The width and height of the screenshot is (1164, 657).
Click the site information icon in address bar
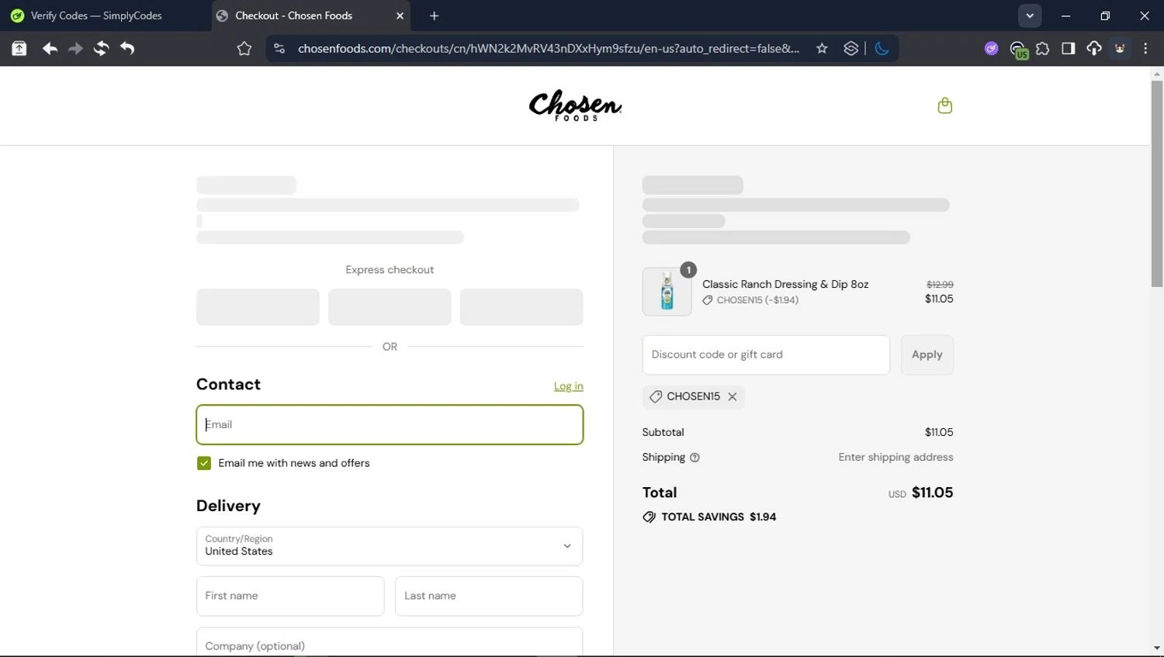click(279, 48)
